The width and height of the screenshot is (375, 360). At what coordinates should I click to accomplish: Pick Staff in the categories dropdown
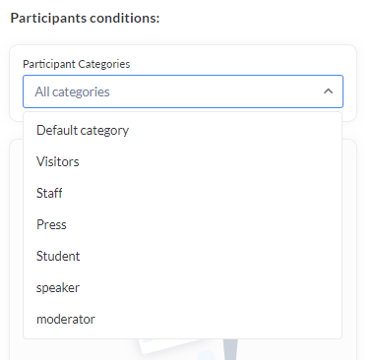click(182, 193)
